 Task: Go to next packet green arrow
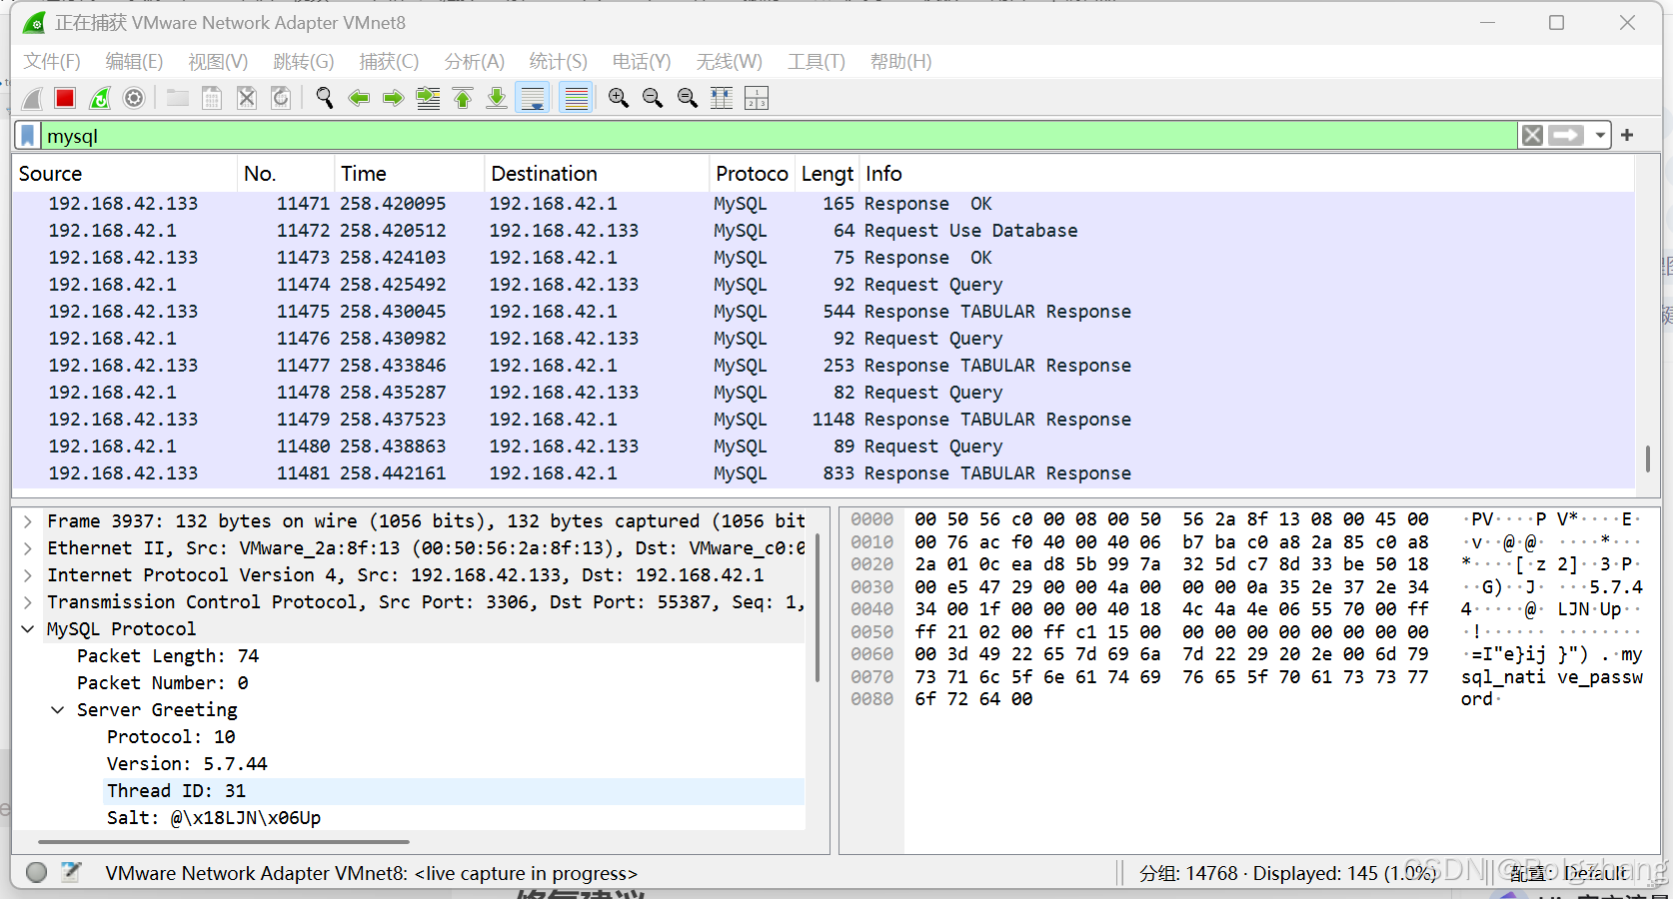393,98
